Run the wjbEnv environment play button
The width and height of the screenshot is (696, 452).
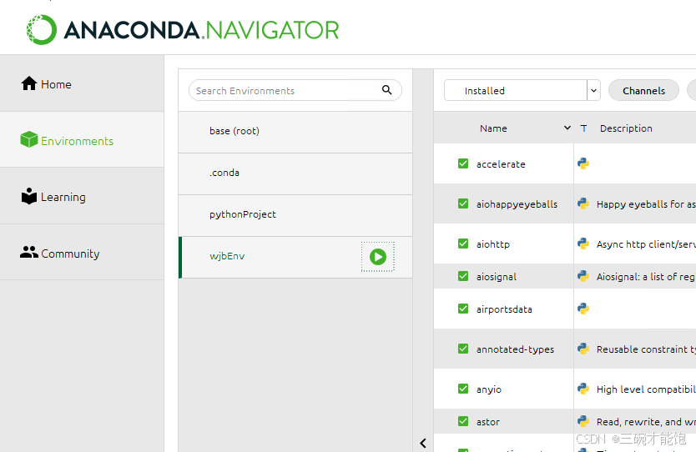378,257
